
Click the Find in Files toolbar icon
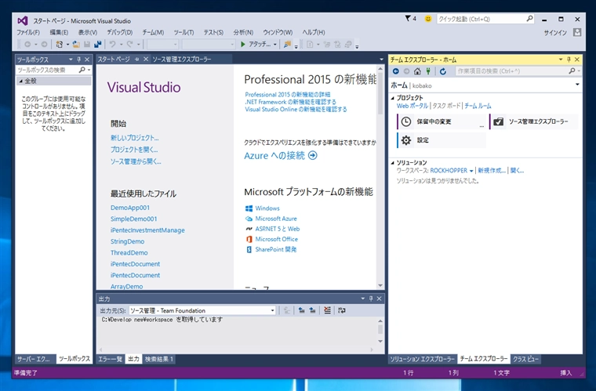287,45
